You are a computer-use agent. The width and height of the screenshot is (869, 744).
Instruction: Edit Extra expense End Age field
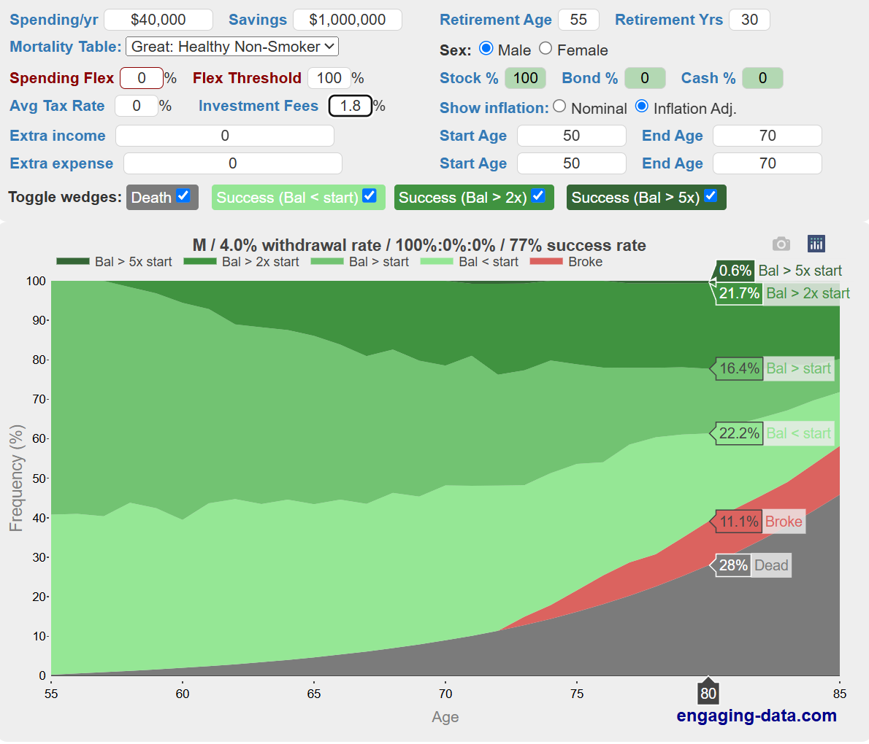767,163
